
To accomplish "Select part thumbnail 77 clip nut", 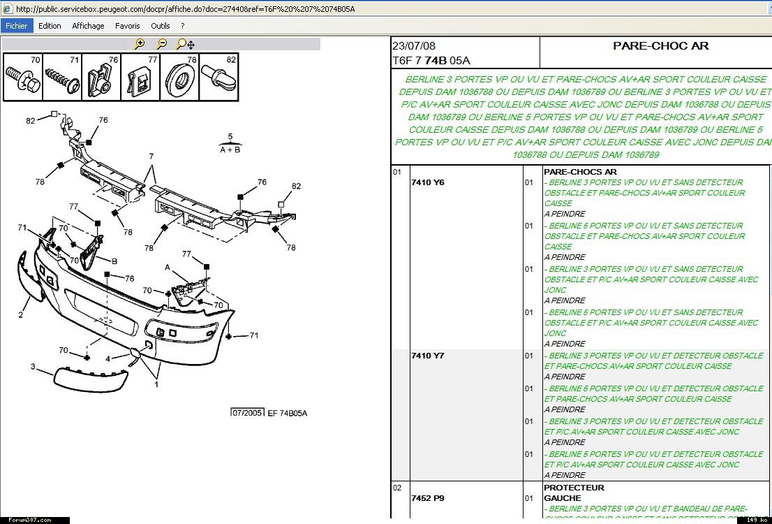I will click(140, 78).
